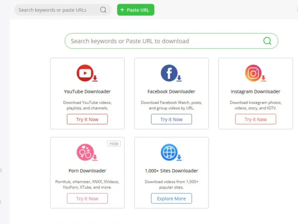Click the Porn Downloader icon

pyautogui.click(x=87, y=152)
